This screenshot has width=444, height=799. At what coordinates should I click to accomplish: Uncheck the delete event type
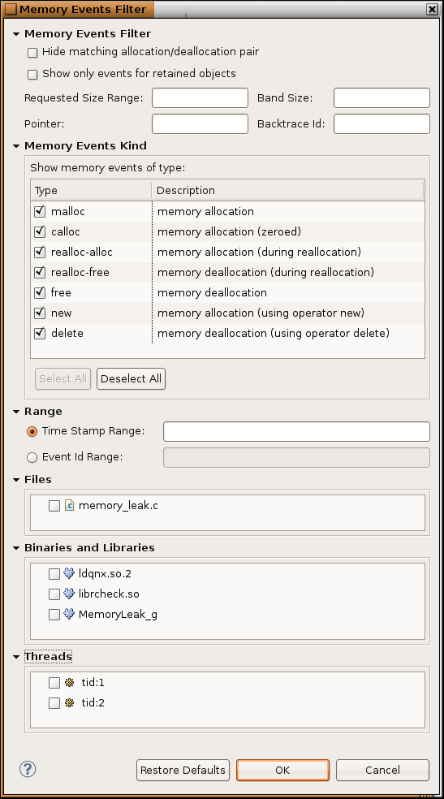[x=40, y=333]
